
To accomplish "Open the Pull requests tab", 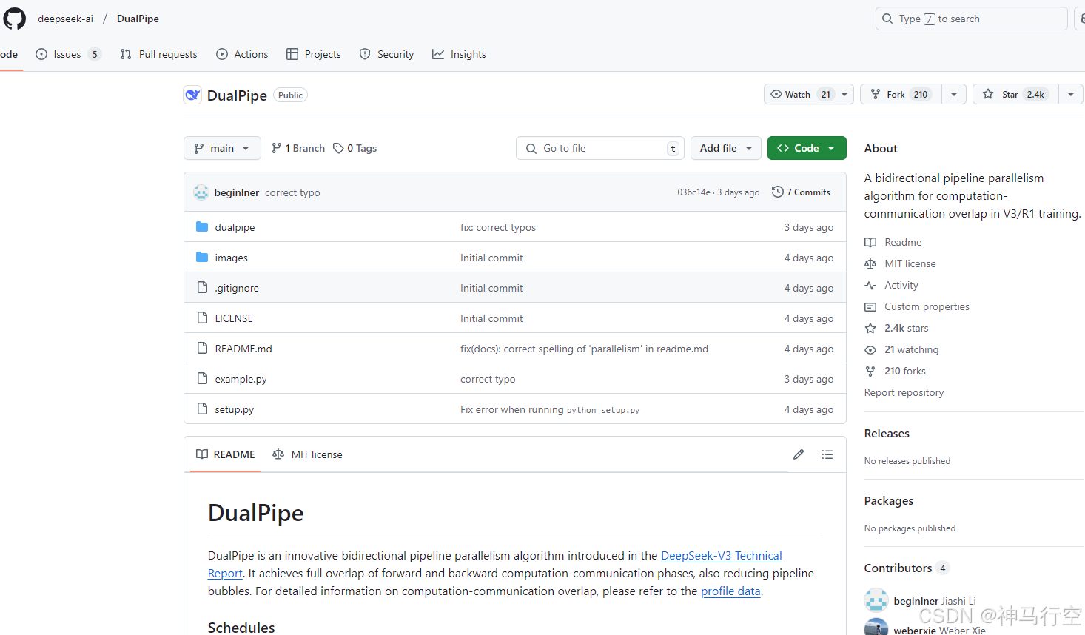I will (x=158, y=54).
